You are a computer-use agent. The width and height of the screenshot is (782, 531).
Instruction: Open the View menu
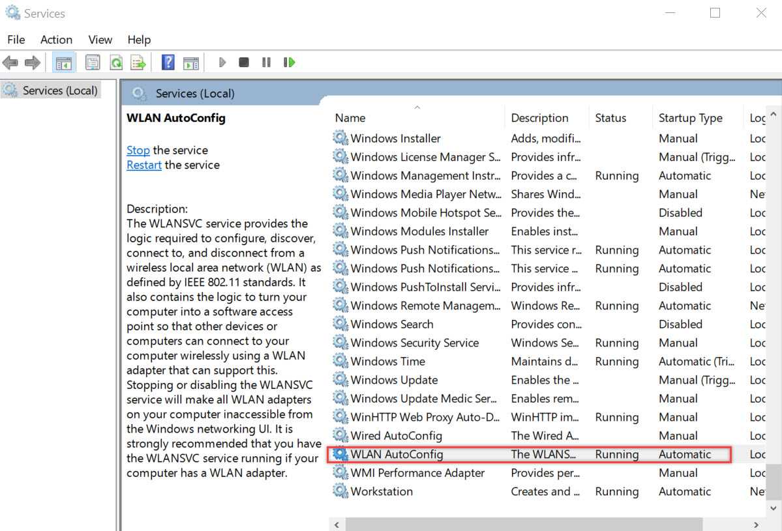point(100,40)
